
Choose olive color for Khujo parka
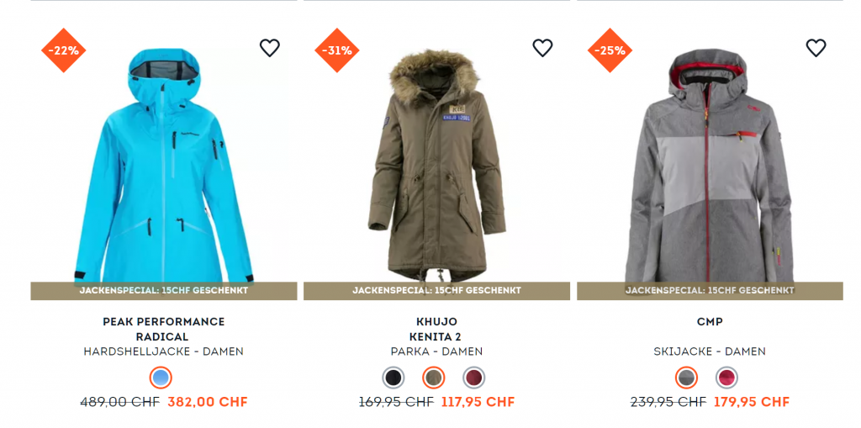tap(434, 378)
